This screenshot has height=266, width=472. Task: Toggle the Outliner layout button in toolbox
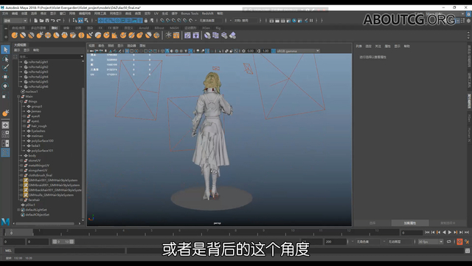(5, 153)
